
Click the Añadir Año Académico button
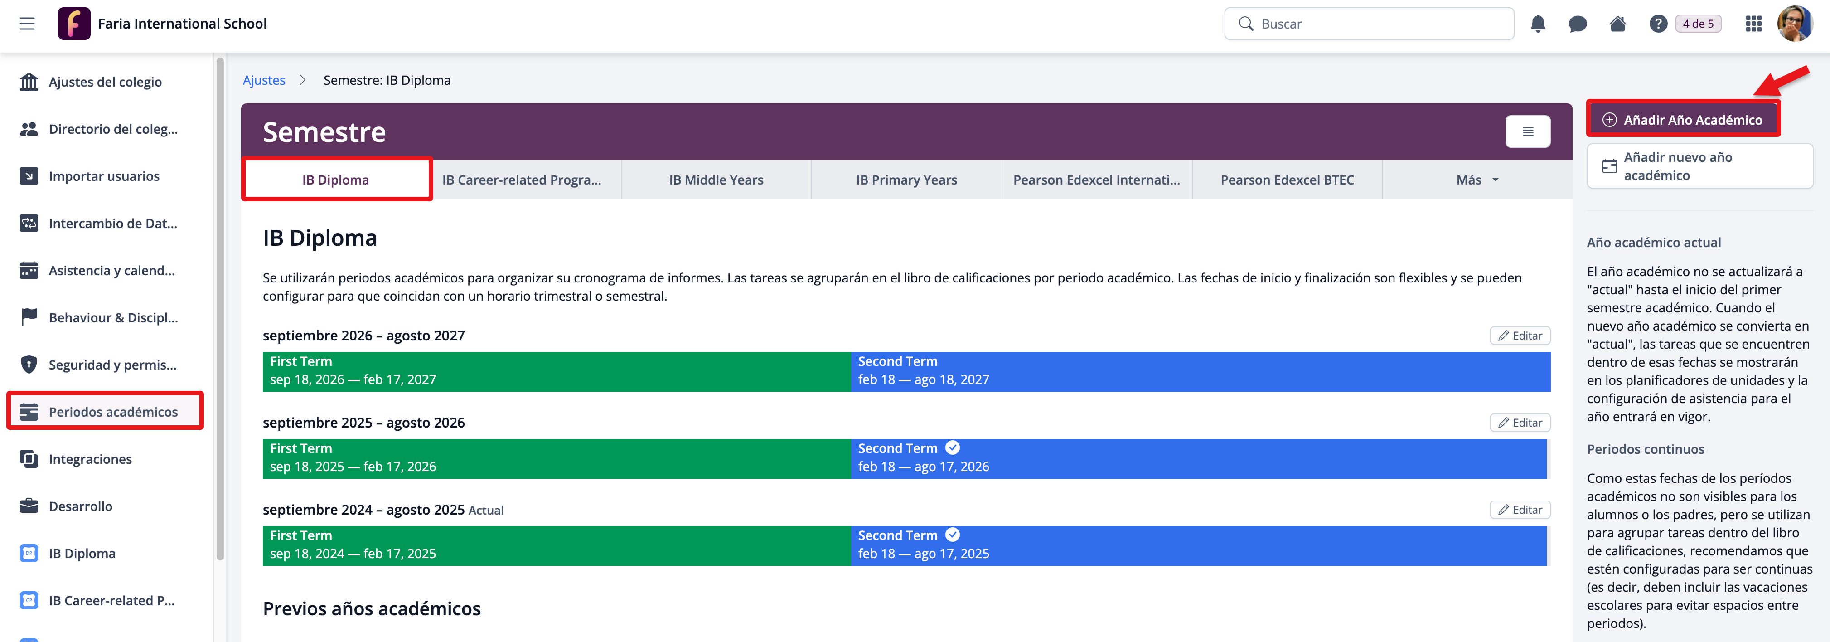click(x=1683, y=119)
